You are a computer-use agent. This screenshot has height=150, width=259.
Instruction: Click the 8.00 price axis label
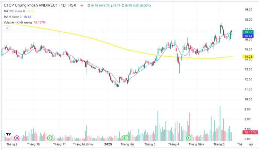[x=247, y=119]
